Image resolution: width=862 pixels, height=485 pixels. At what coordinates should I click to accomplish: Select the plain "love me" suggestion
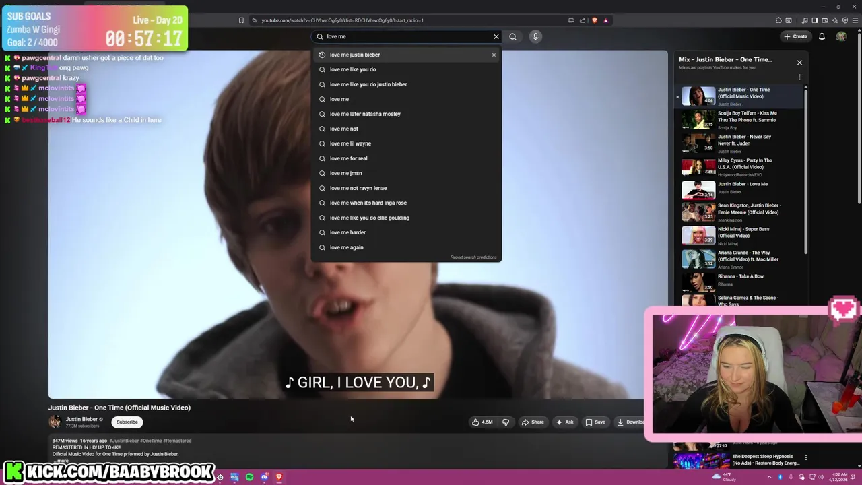point(406,99)
